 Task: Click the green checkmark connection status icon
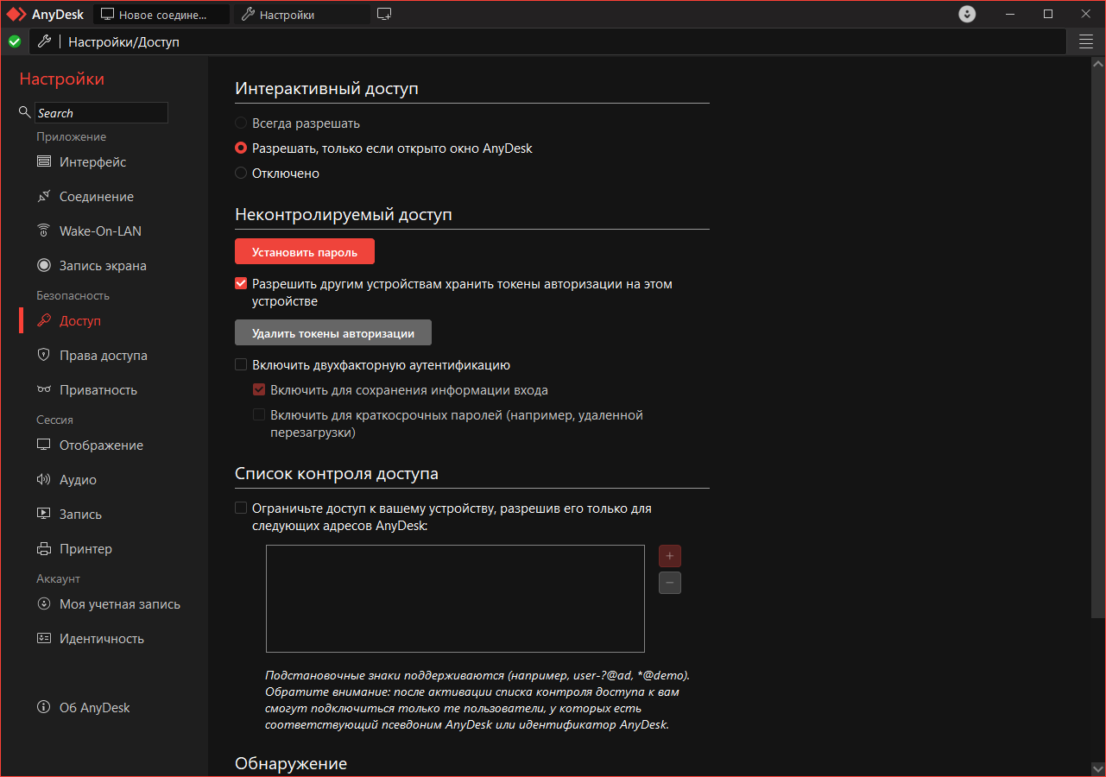pyautogui.click(x=15, y=41)
